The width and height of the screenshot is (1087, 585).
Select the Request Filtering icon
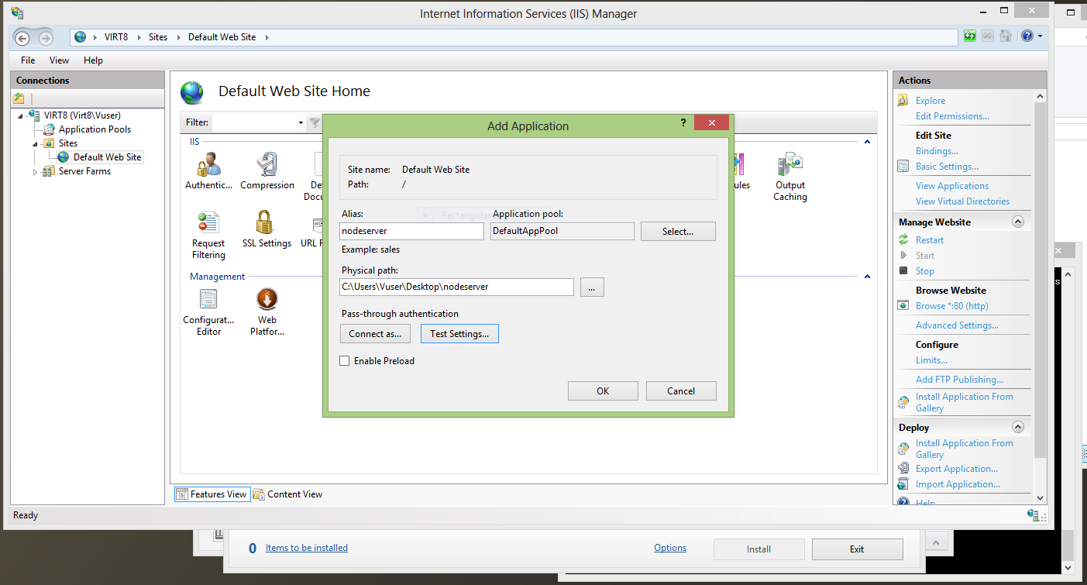pyautogui.click(x=208, y=225)
